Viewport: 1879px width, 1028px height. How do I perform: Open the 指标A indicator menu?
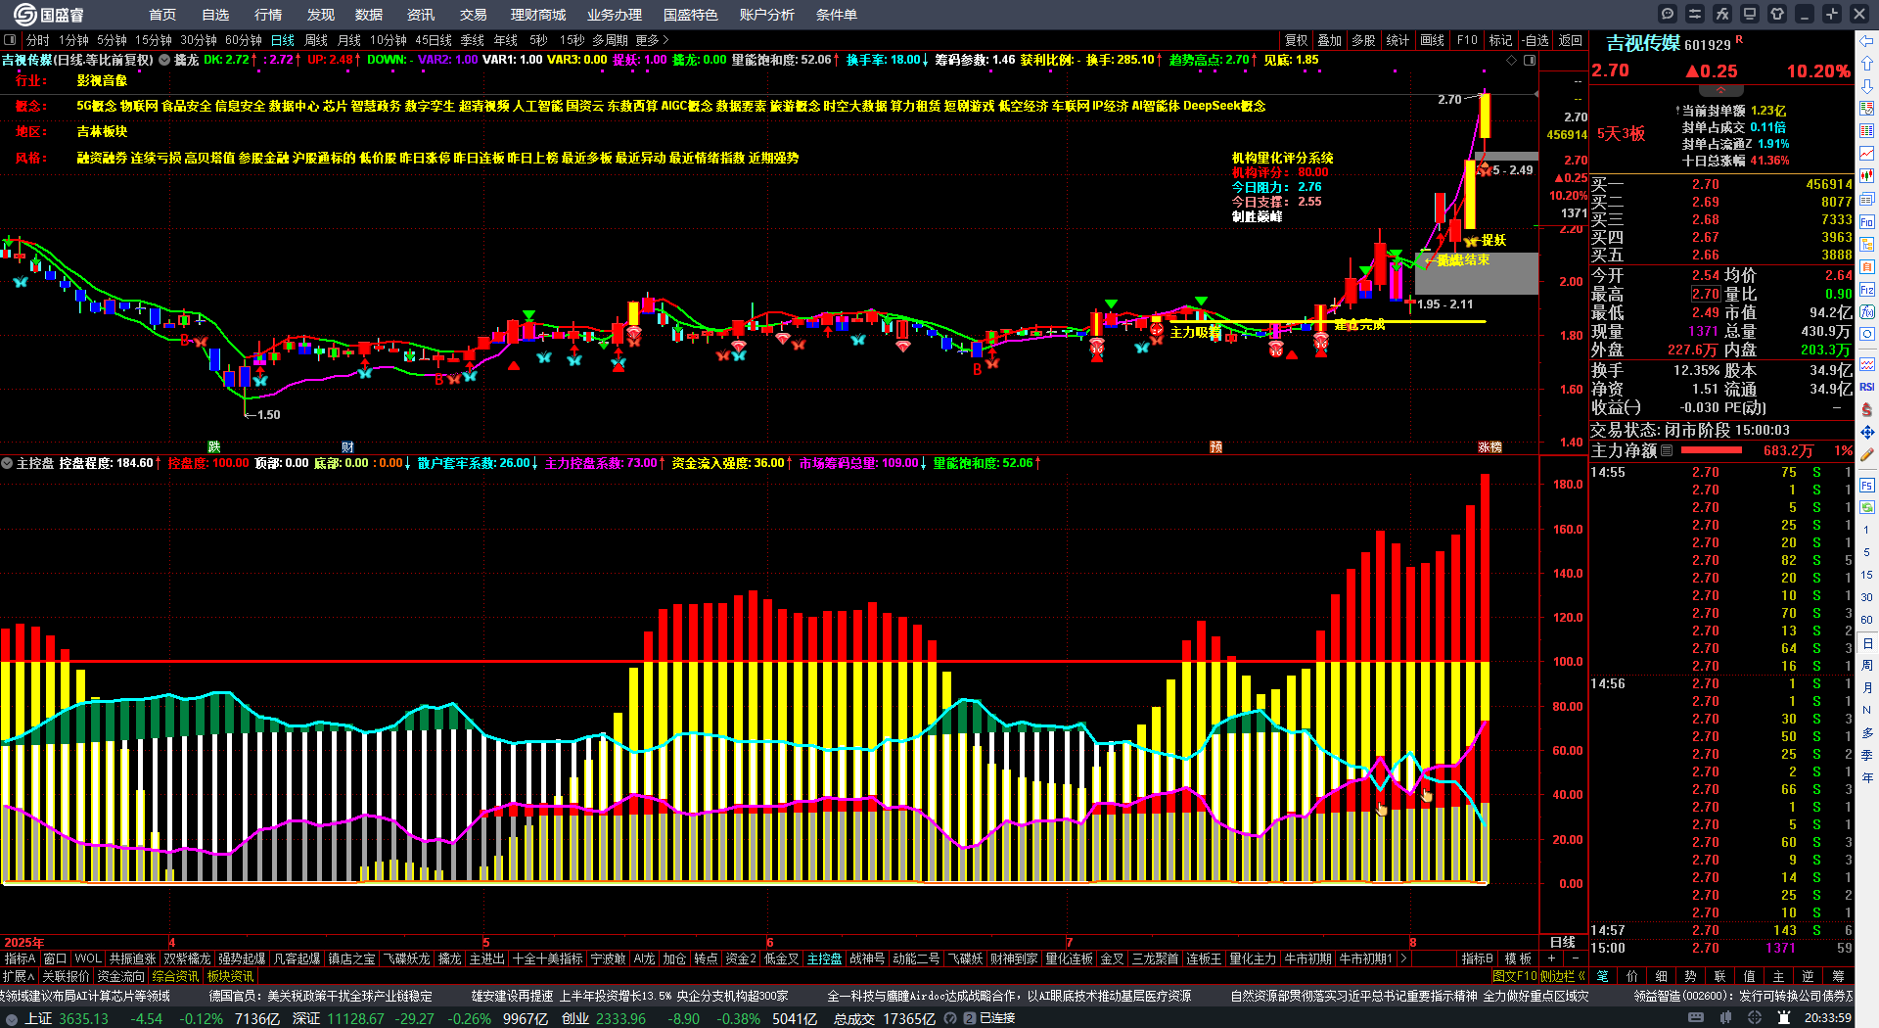click(x=21, y=958)
